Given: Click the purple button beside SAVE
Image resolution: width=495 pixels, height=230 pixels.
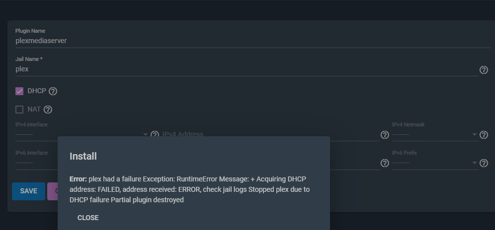Looking at the screenshot, I should 52,191.
